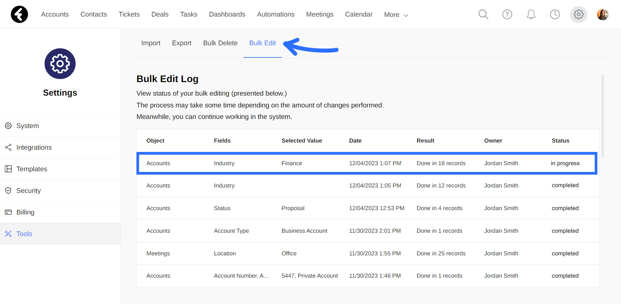Screen dimensions: 621x304
Task: Open the recent history clock icon
Action: point(555,14)
